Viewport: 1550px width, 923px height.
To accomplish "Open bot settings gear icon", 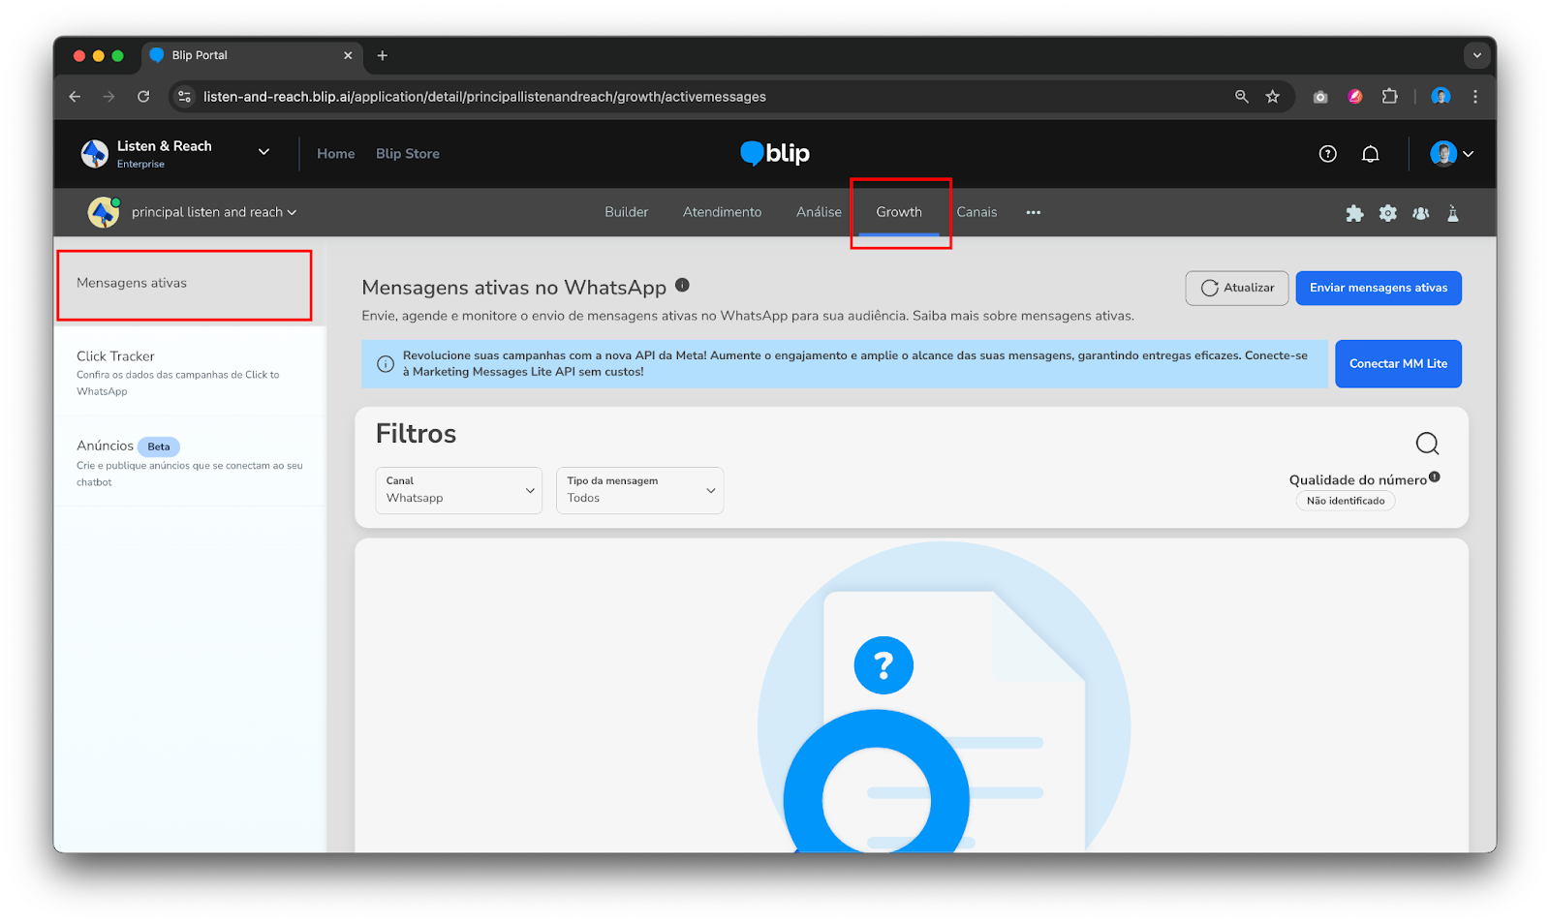I will tap(1387, 213).
